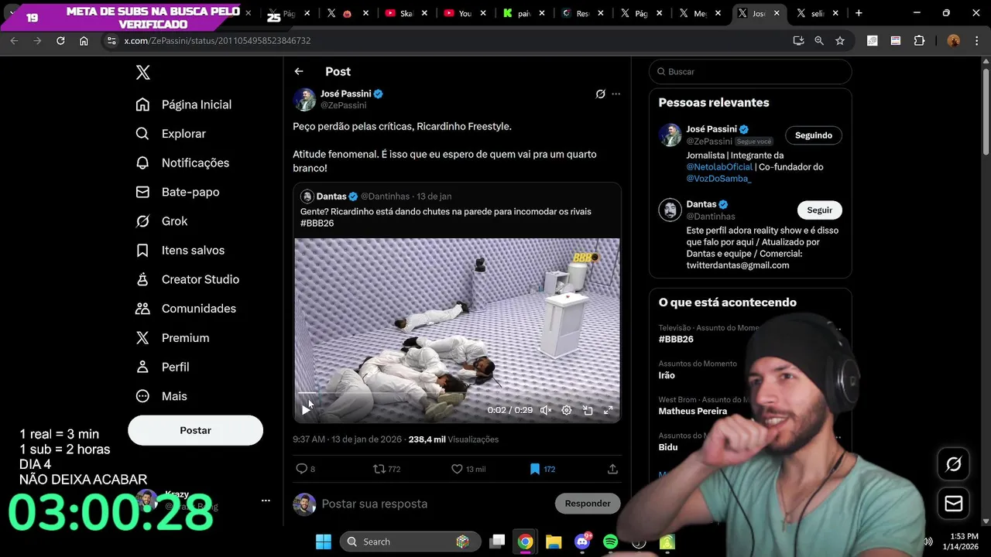Open José Passini avatar in post
The height and width of the screenshot is (557, 991).
304,99
